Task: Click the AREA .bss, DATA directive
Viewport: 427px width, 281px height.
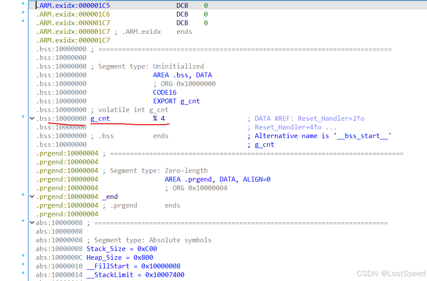Action: pyautogui.click(x=183, y=75)
